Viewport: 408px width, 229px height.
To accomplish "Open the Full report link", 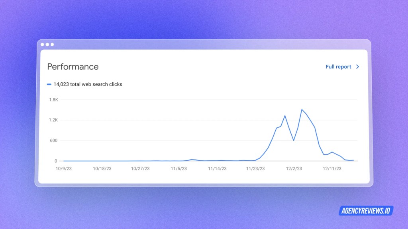I will [x=338, y=67].
